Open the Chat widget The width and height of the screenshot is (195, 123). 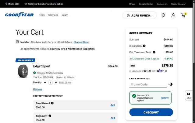point(189,96)
